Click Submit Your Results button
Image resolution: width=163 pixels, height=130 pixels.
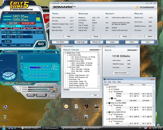click(121, 73)
